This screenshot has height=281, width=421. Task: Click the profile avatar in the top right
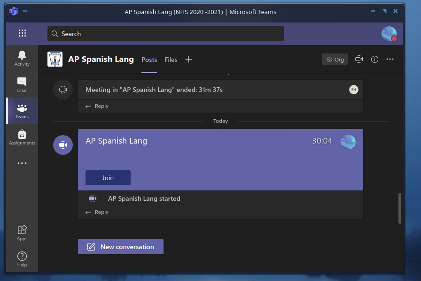click(x=389, y=34)
